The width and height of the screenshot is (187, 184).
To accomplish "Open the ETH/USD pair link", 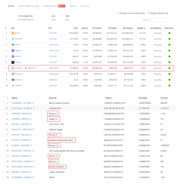I will (53, 39).
